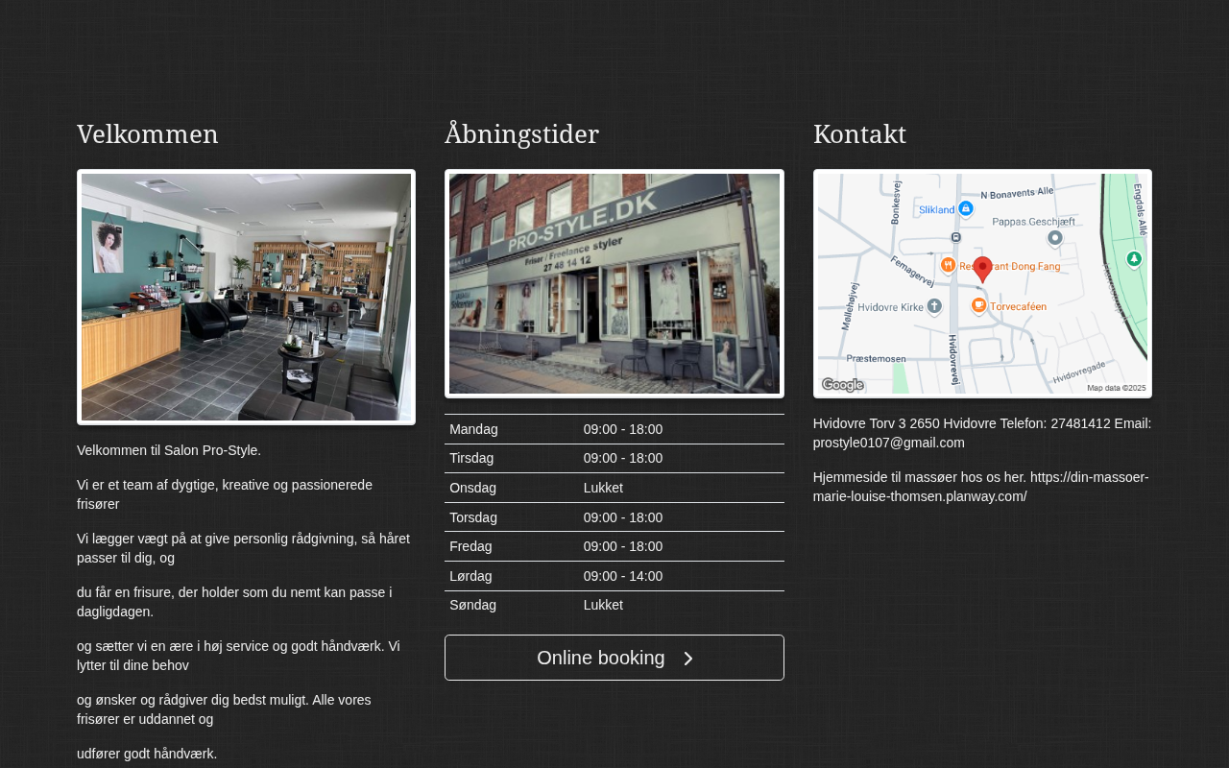This screenshot has width=1229, height=768.
Task: Select the orange Torvecaféen café marker
Action: click(x=978, y=305)
